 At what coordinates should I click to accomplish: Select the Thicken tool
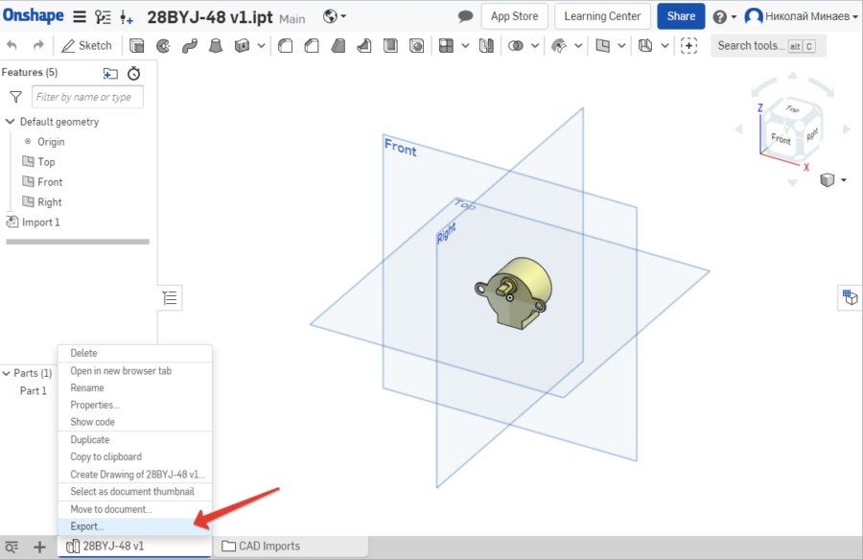[242, 46]
